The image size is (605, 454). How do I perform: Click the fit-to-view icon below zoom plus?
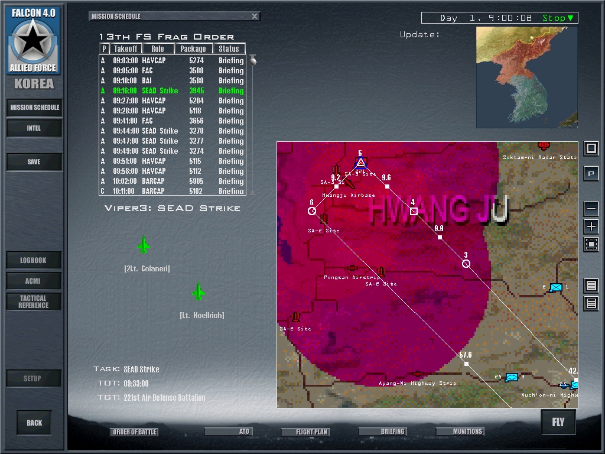(591, 244)
